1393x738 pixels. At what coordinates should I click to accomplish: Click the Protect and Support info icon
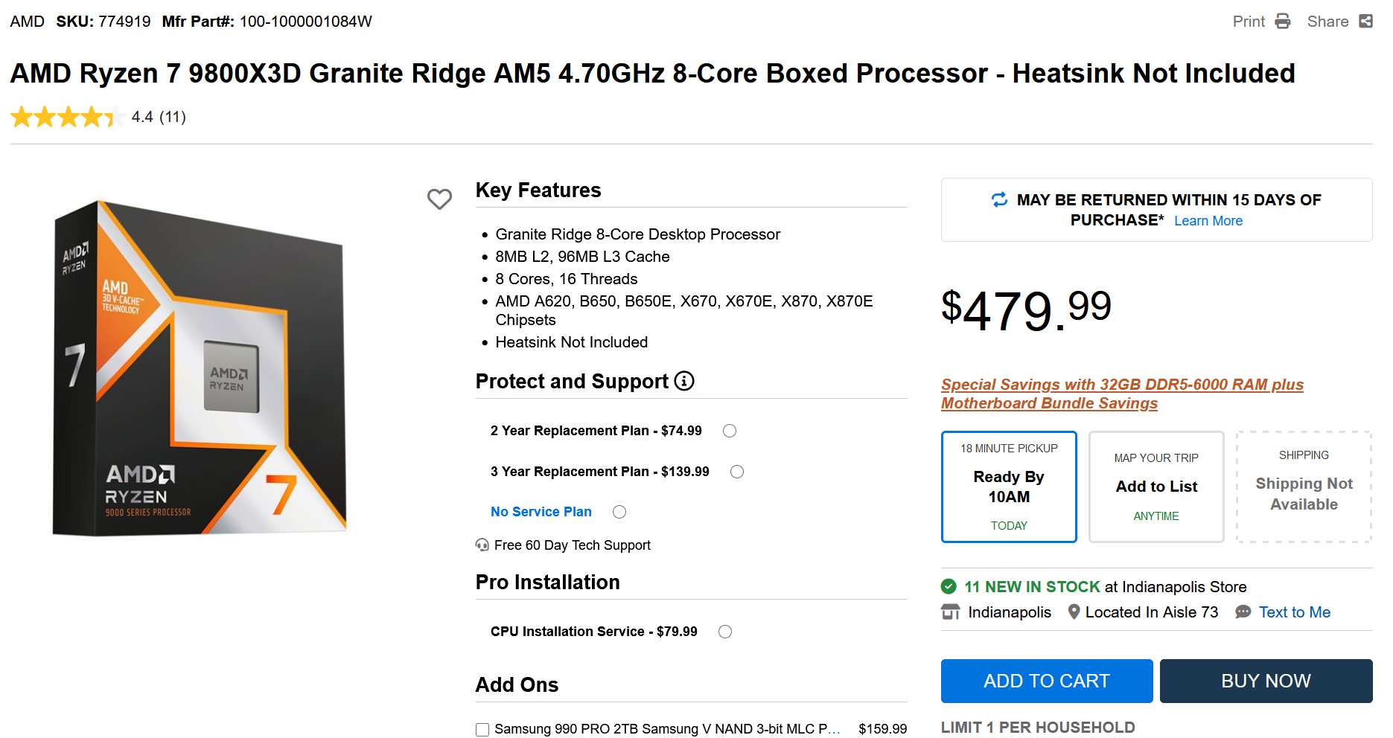[684, 381]
